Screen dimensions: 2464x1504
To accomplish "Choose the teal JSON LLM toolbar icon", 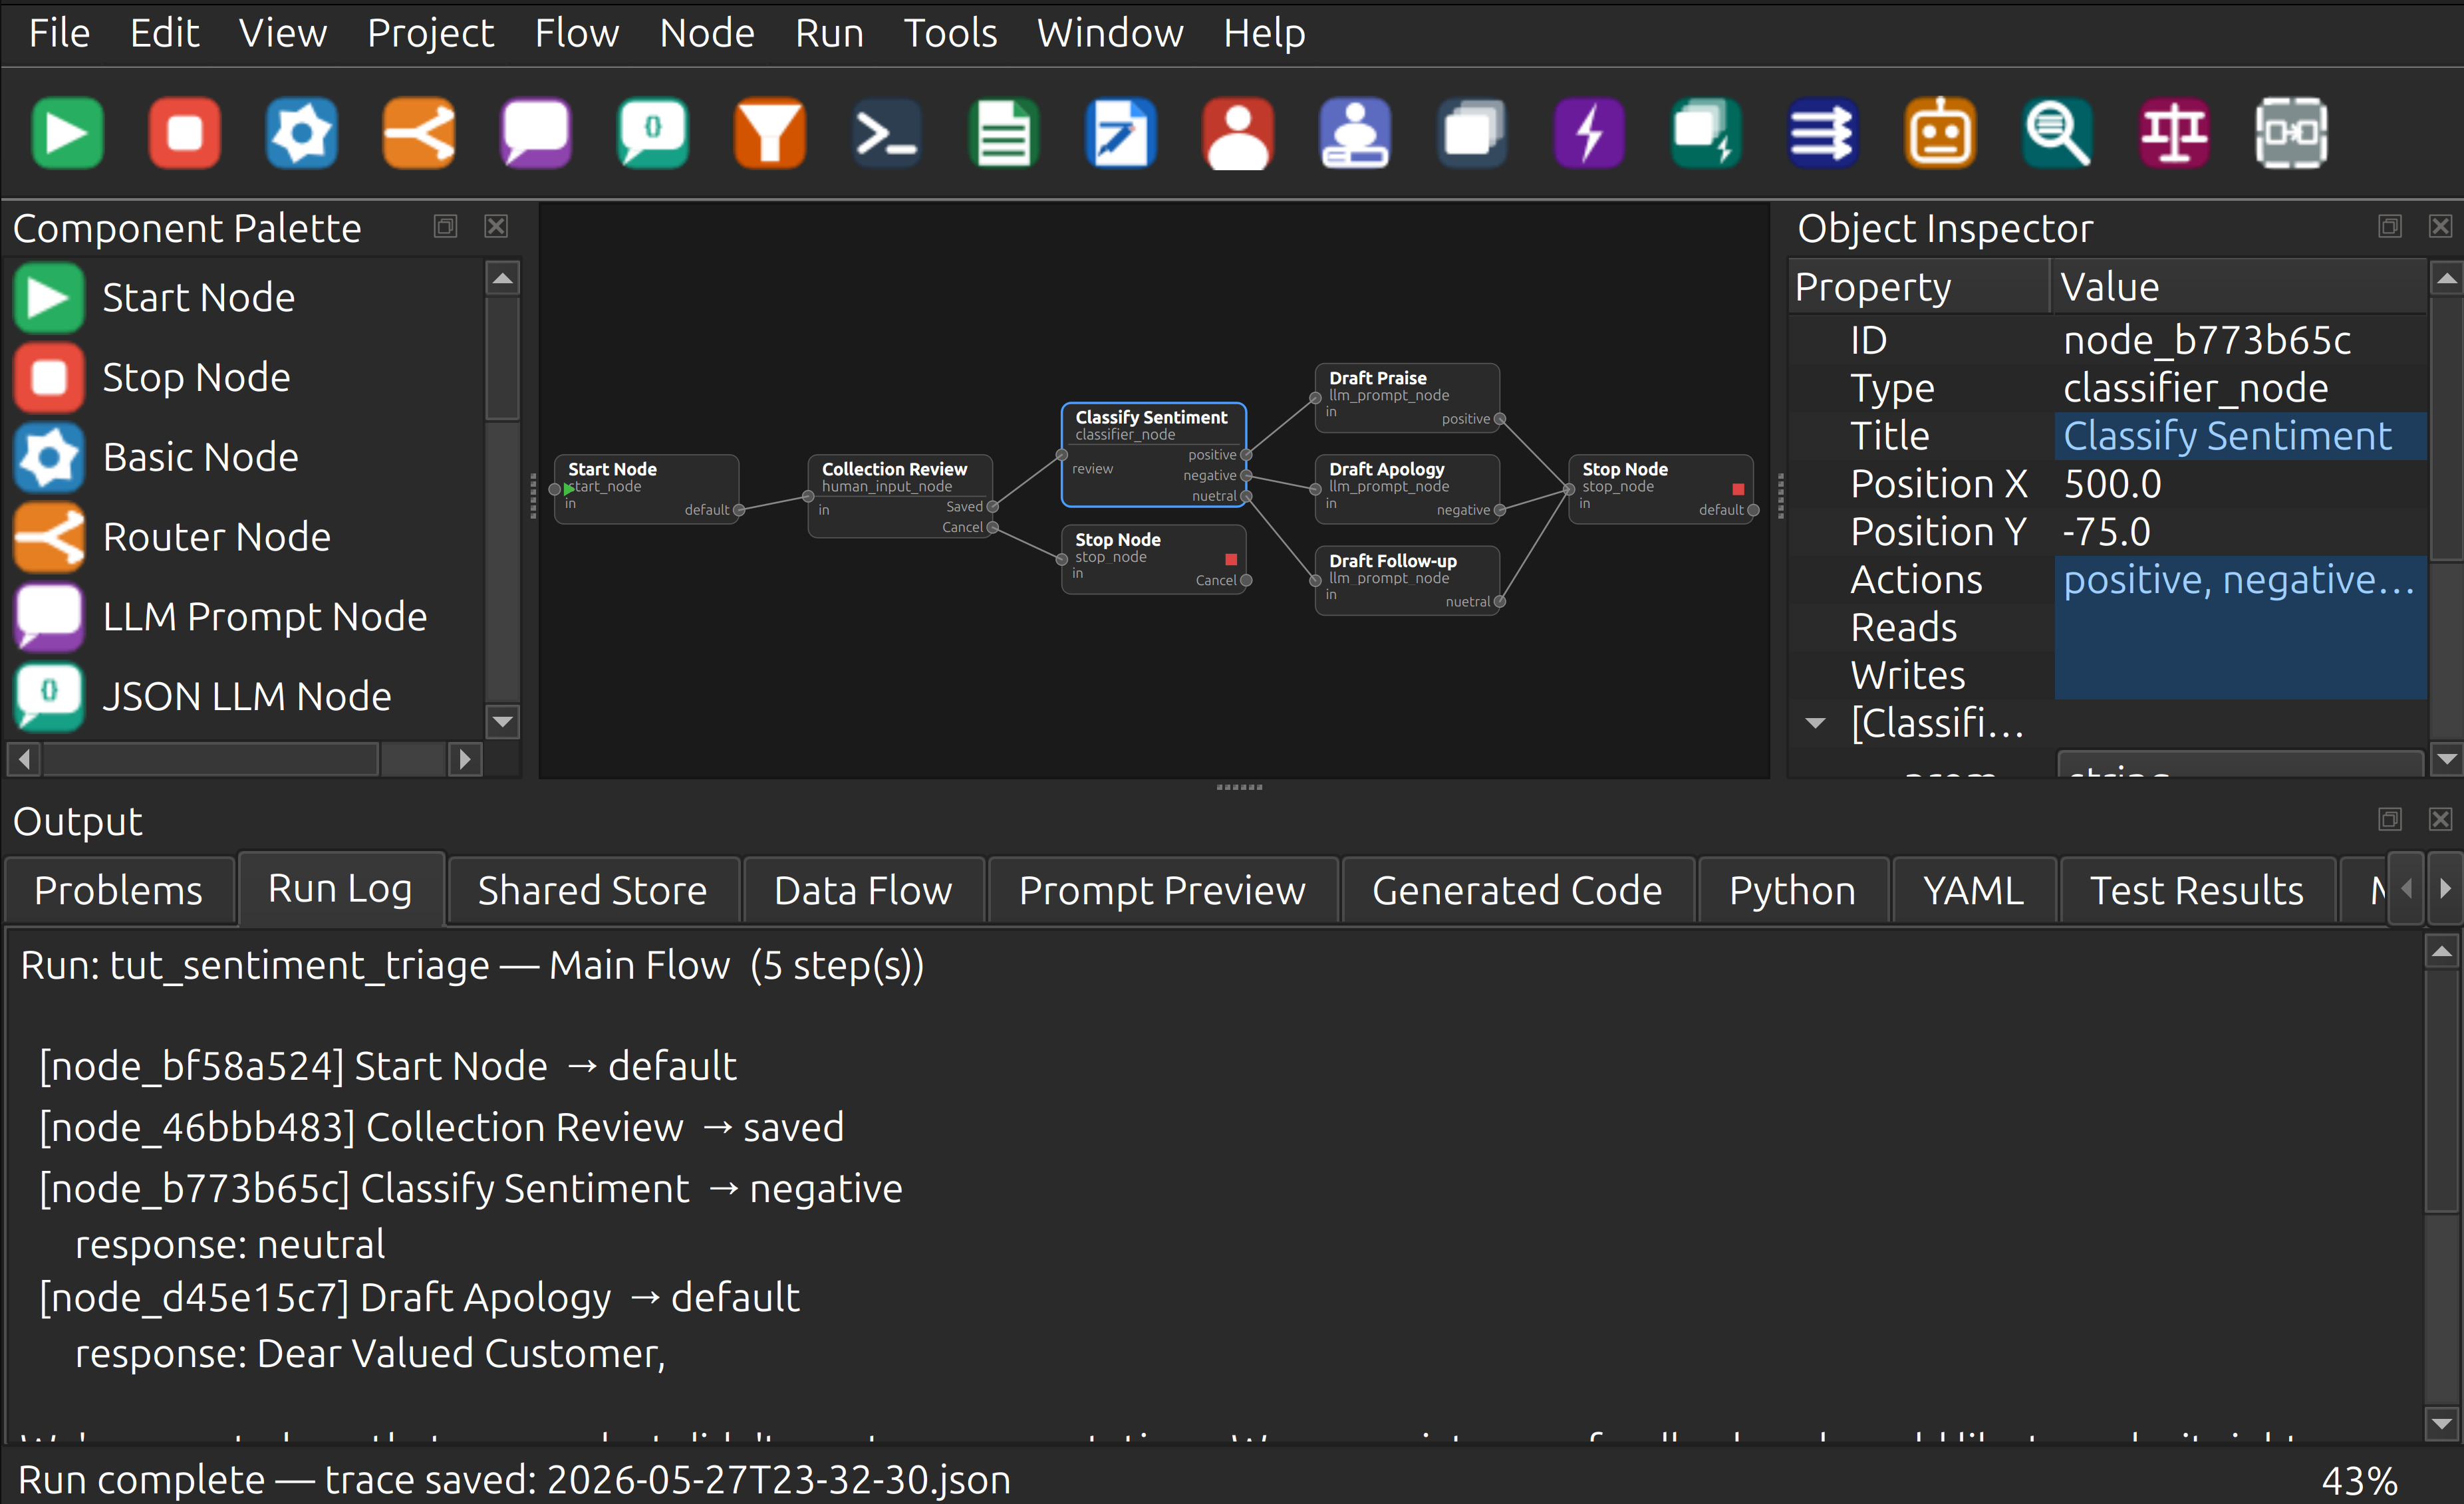I will (653, 133).
